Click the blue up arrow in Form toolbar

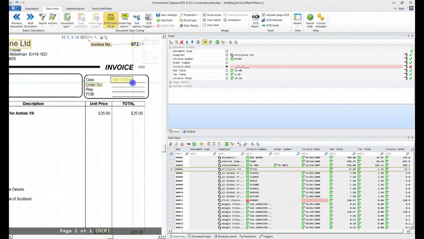tap(187, 42)
